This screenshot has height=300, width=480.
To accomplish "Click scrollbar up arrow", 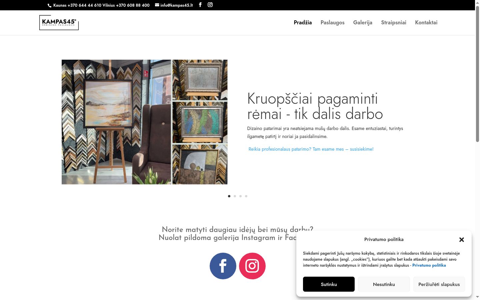I will tap(477, 3).
